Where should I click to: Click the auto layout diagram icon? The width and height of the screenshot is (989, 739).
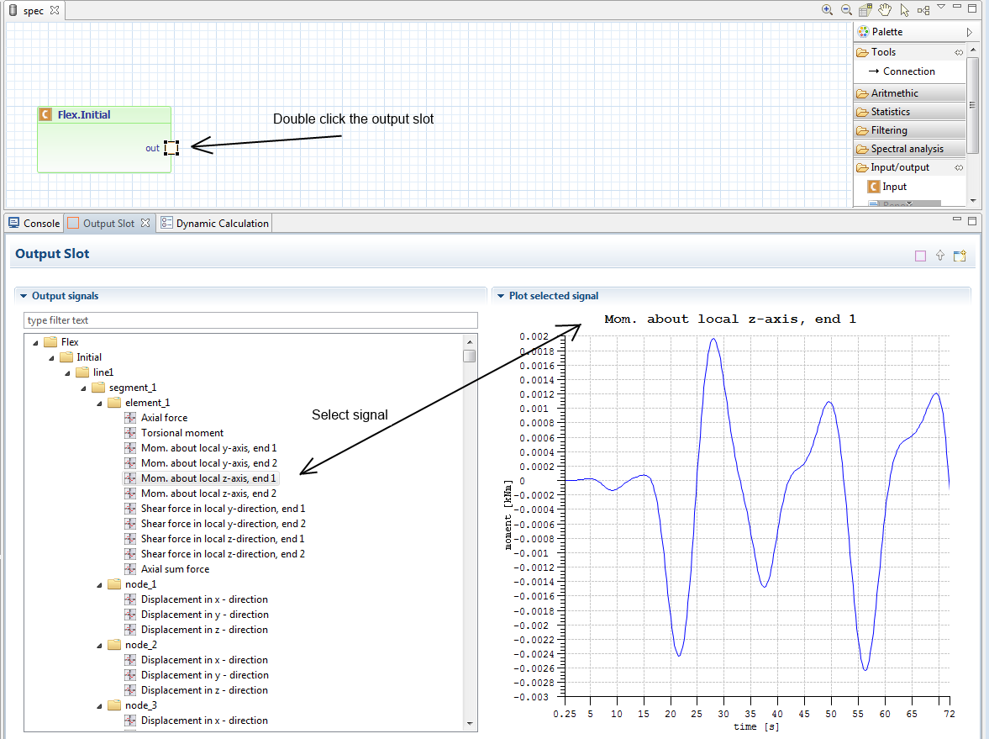[x=923, y=10]
